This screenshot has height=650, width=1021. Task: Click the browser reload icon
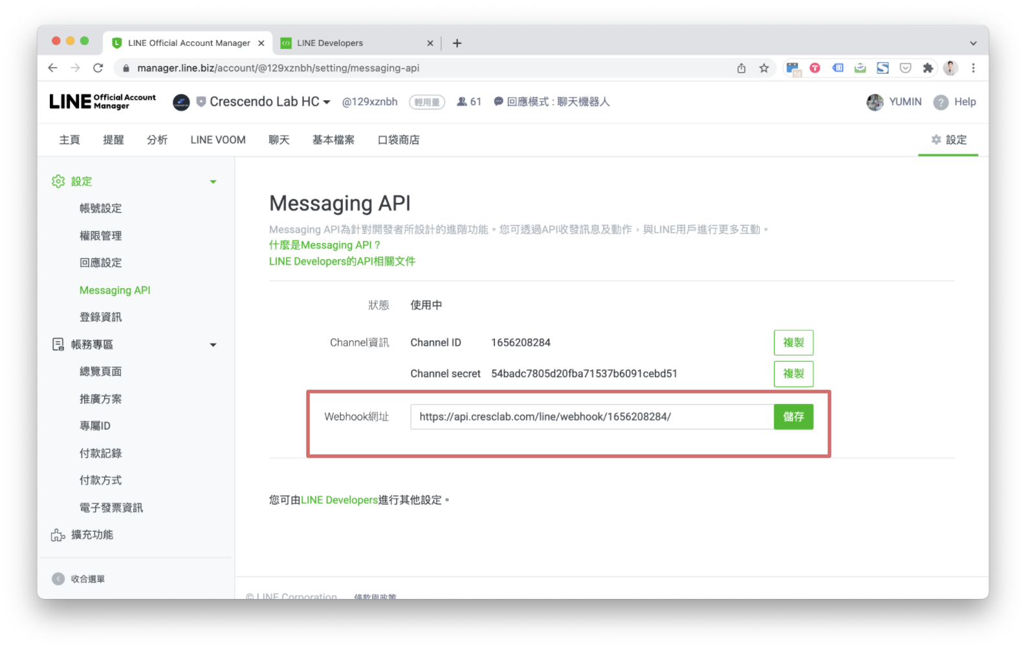[98, 68]
